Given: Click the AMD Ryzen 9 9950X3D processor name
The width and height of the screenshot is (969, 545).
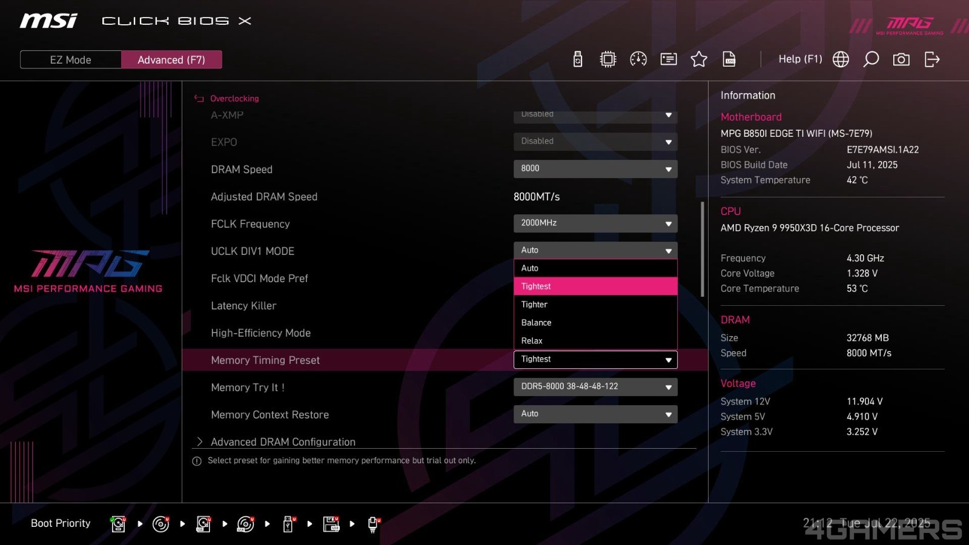Looking at the screenshot, I should tap(810, 228).
